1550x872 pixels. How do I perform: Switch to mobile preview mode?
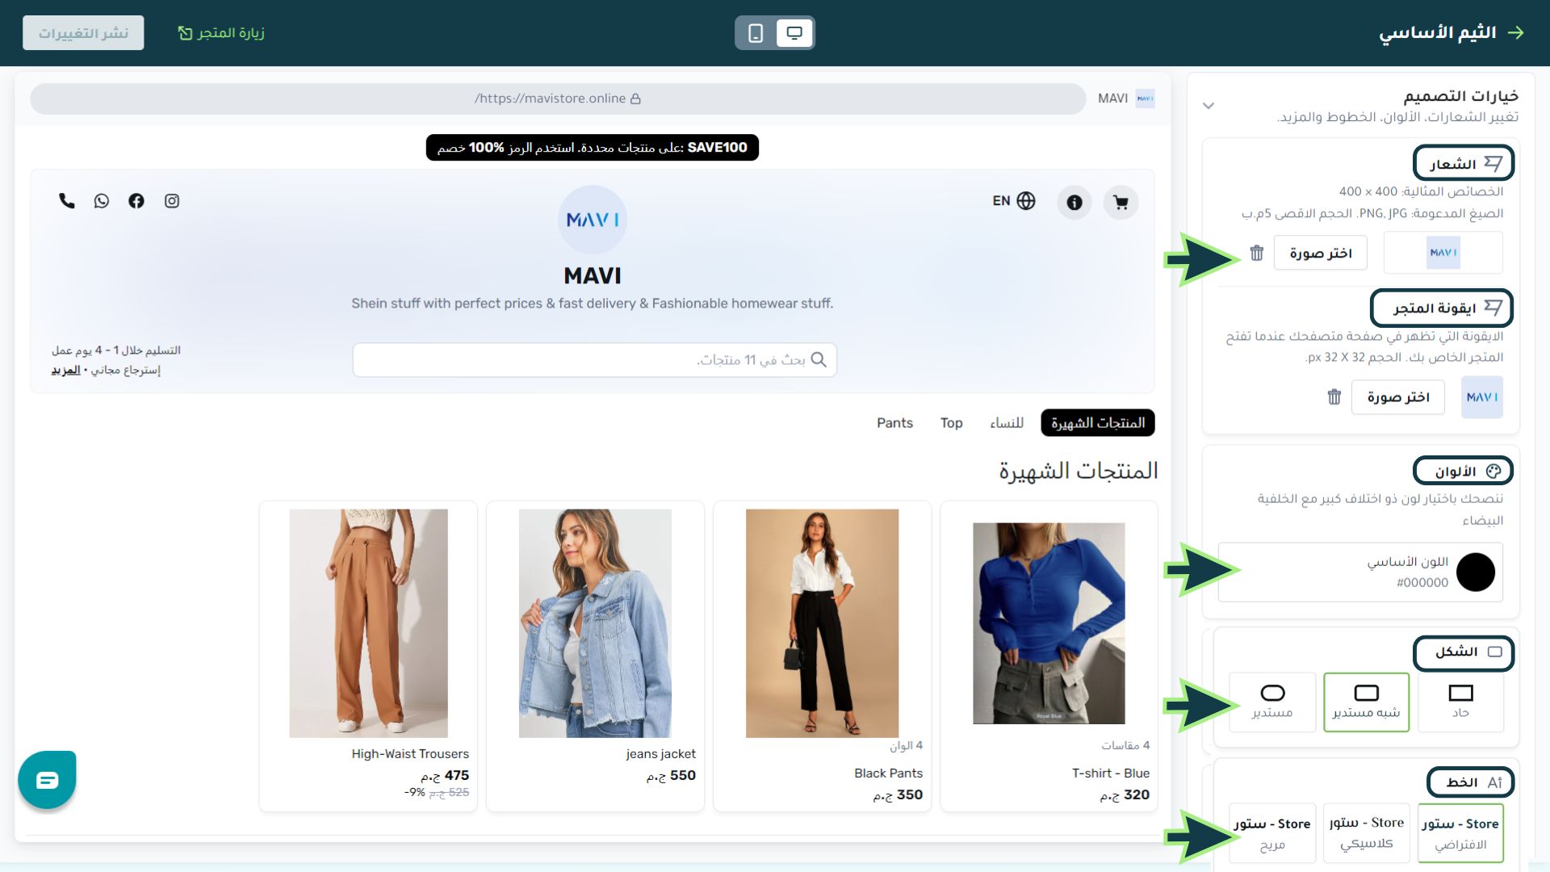(756, 33)
